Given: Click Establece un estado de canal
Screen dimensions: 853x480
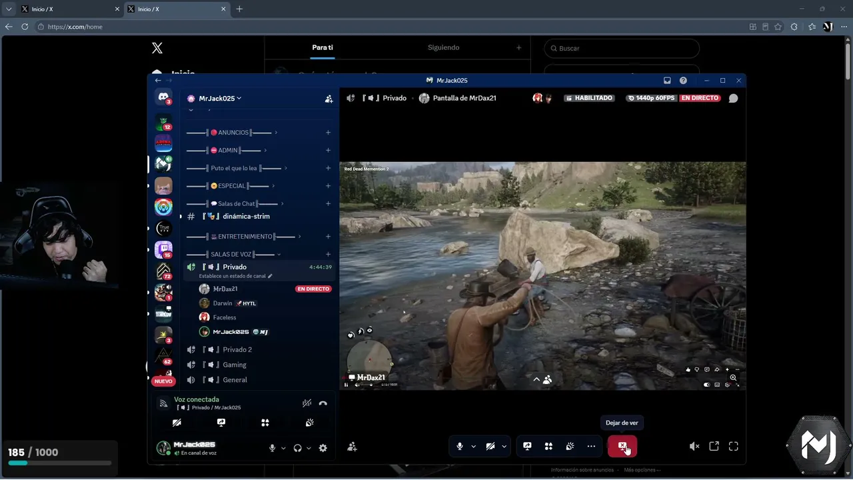Looking at the screenshot, I should (x=236, y=276).
